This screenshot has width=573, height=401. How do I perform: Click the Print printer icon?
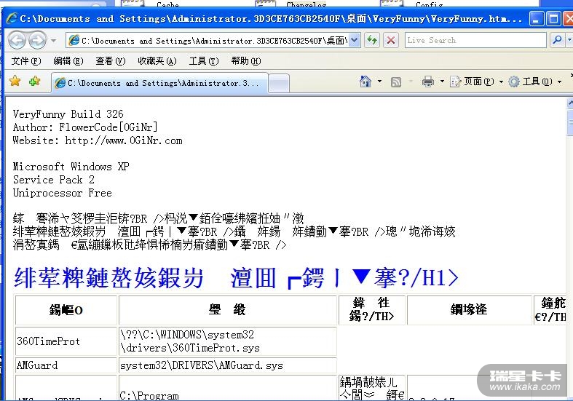(x=428, y=82)
